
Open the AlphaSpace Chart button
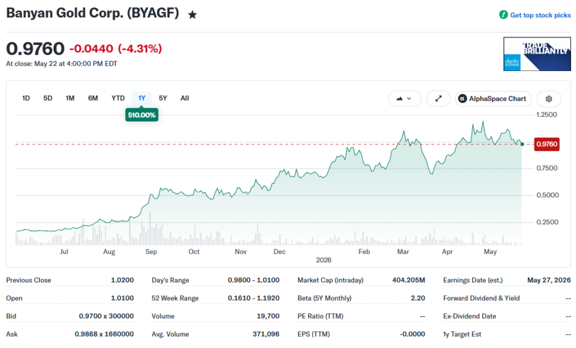(x=493, y=99)
